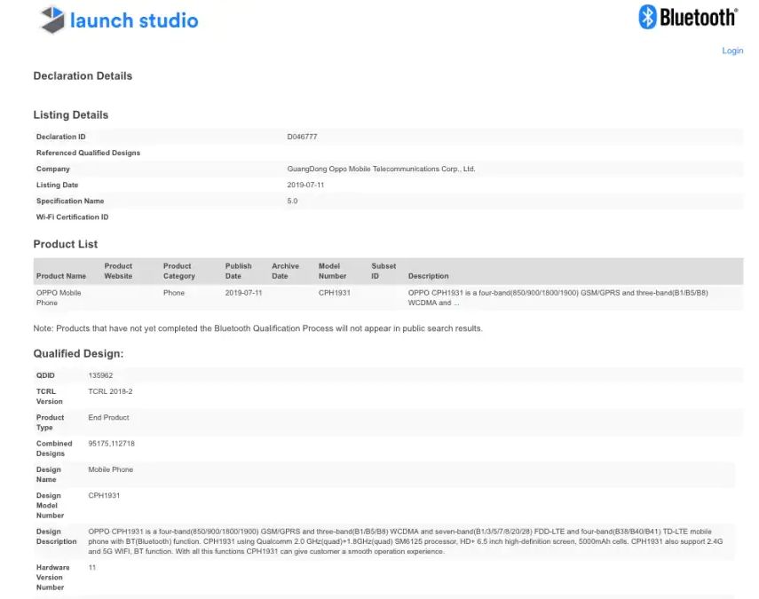Open the Login link
The image size is (759, 599).
click(732, 51)
